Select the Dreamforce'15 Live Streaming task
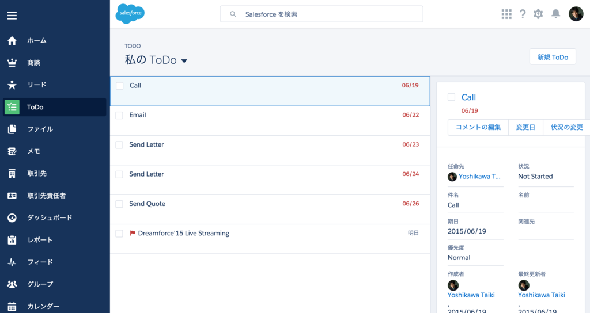The width and height of the screenshot is (590, 313). tap(270, 239)
